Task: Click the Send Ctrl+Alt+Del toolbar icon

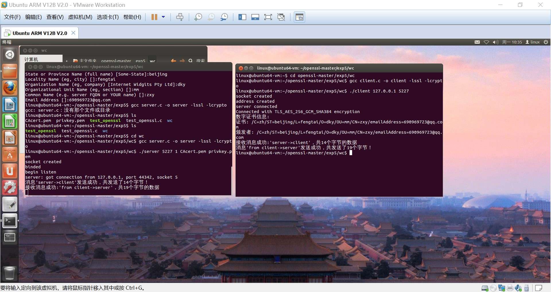Action: click(x=180, y=17)
